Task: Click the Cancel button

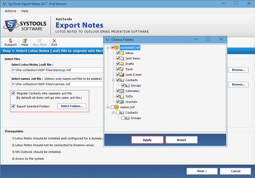Action: 235,171
